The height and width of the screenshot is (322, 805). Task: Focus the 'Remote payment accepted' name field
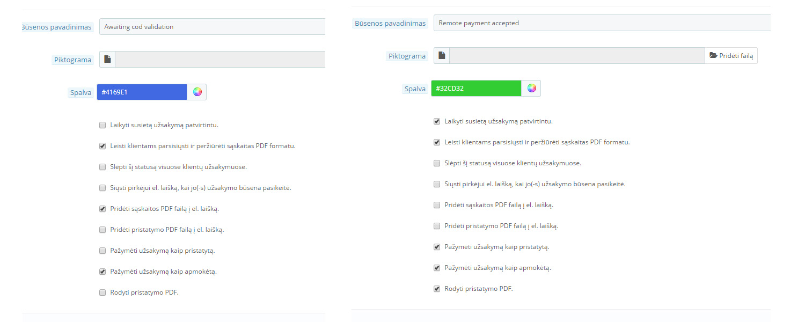coord(601,23)
